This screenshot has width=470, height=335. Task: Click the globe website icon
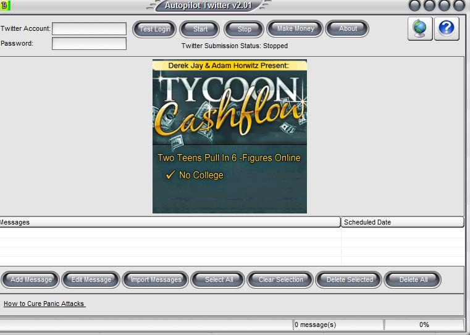pyautogui.click(x=420, y=28)
